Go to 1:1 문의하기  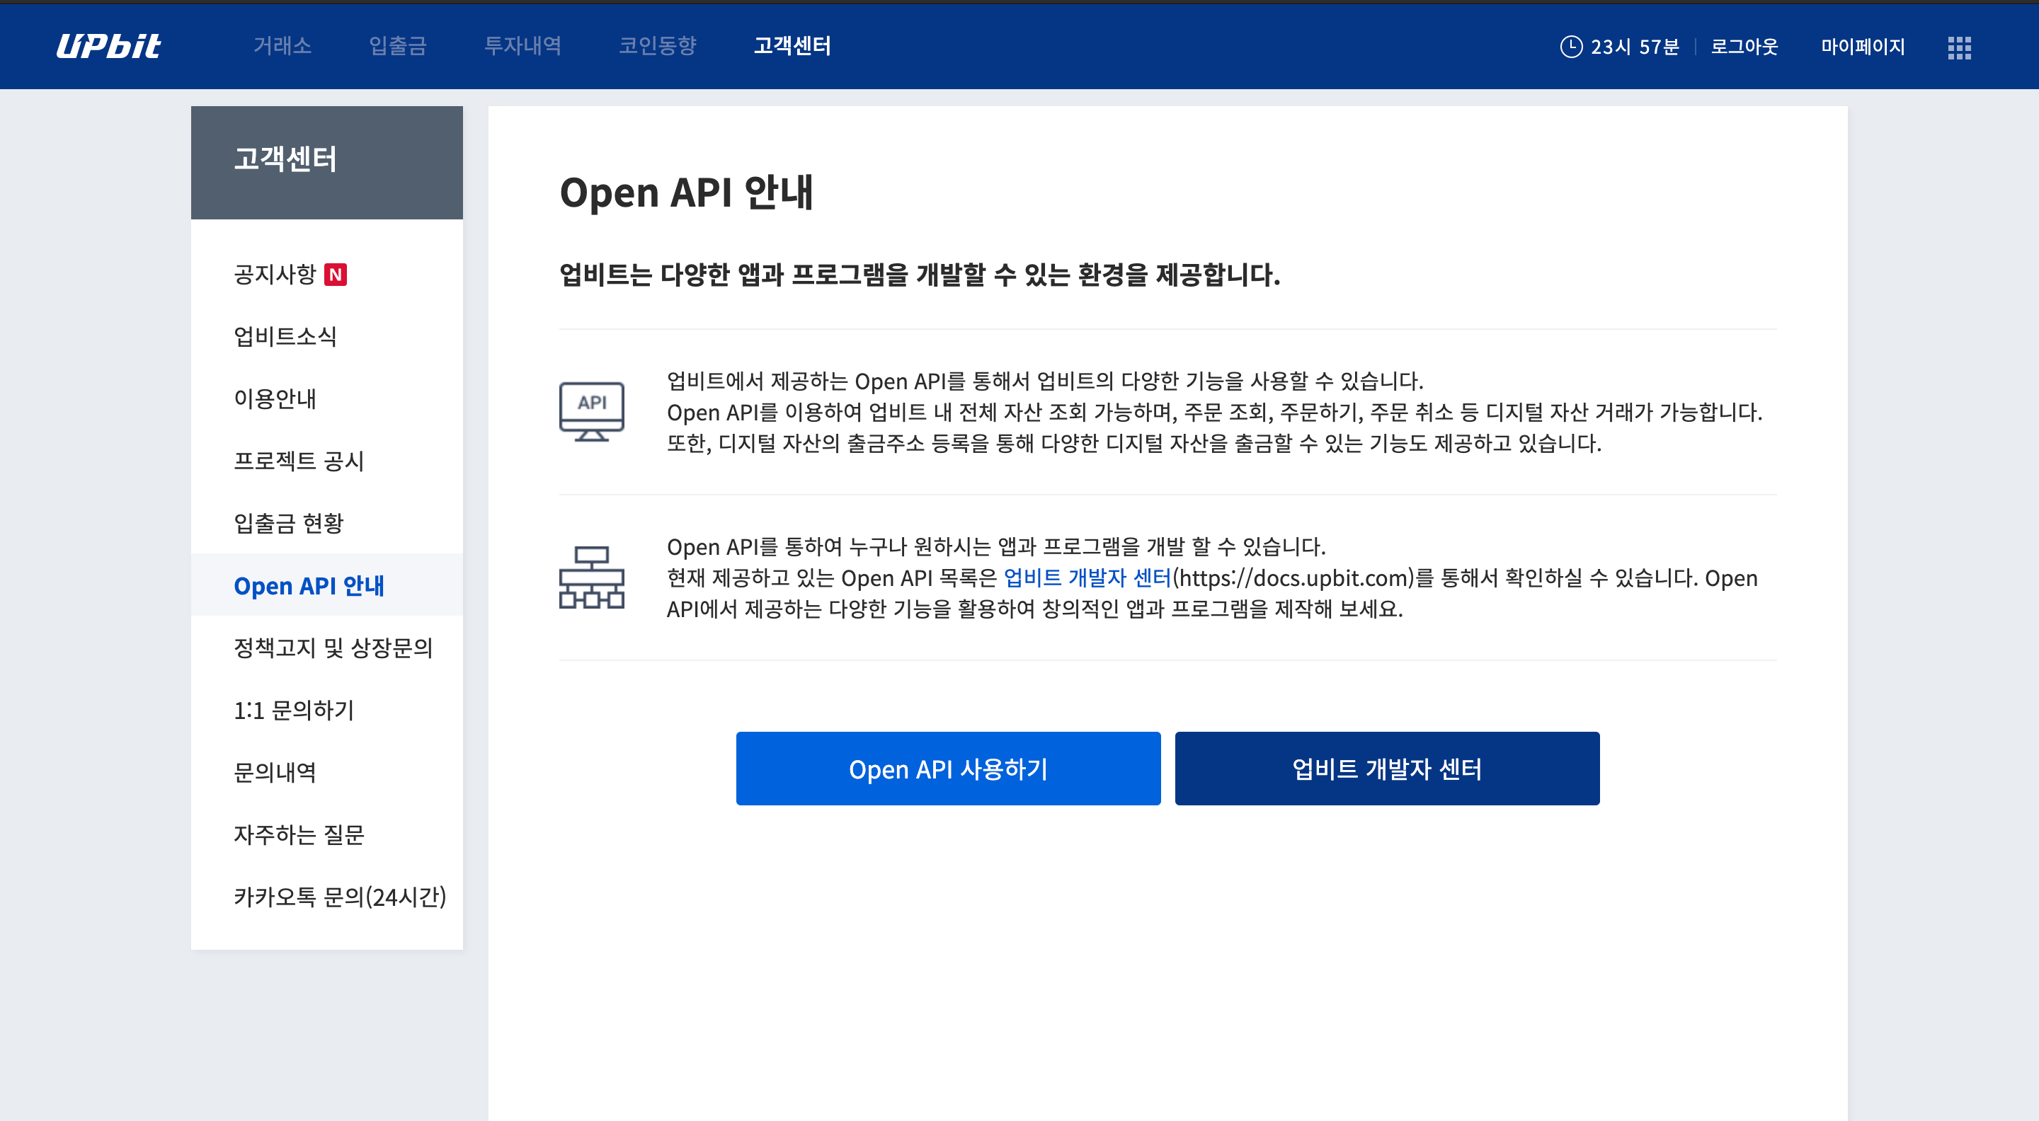point(294,711)
